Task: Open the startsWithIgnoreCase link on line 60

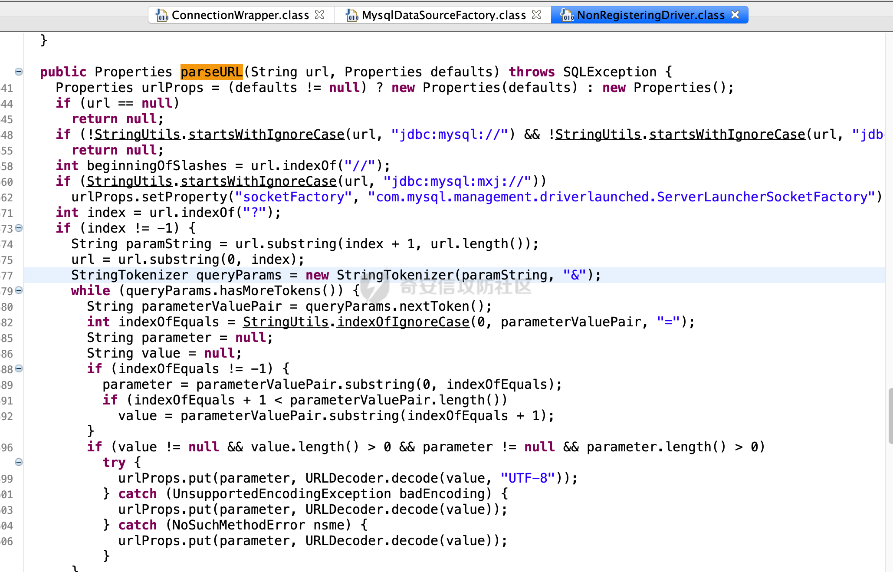Action: (x=259, y=181)
